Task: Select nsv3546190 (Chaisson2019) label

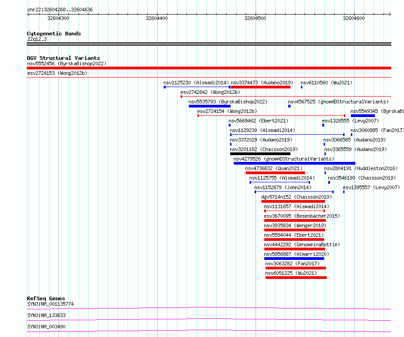Action: 362,178
